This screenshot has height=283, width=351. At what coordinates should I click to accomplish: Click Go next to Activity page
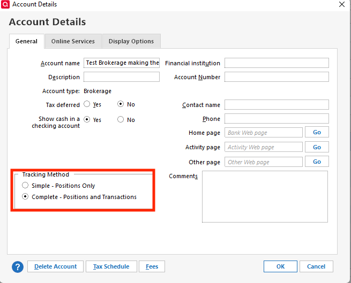pyautogui.click(x=317, y=147)
